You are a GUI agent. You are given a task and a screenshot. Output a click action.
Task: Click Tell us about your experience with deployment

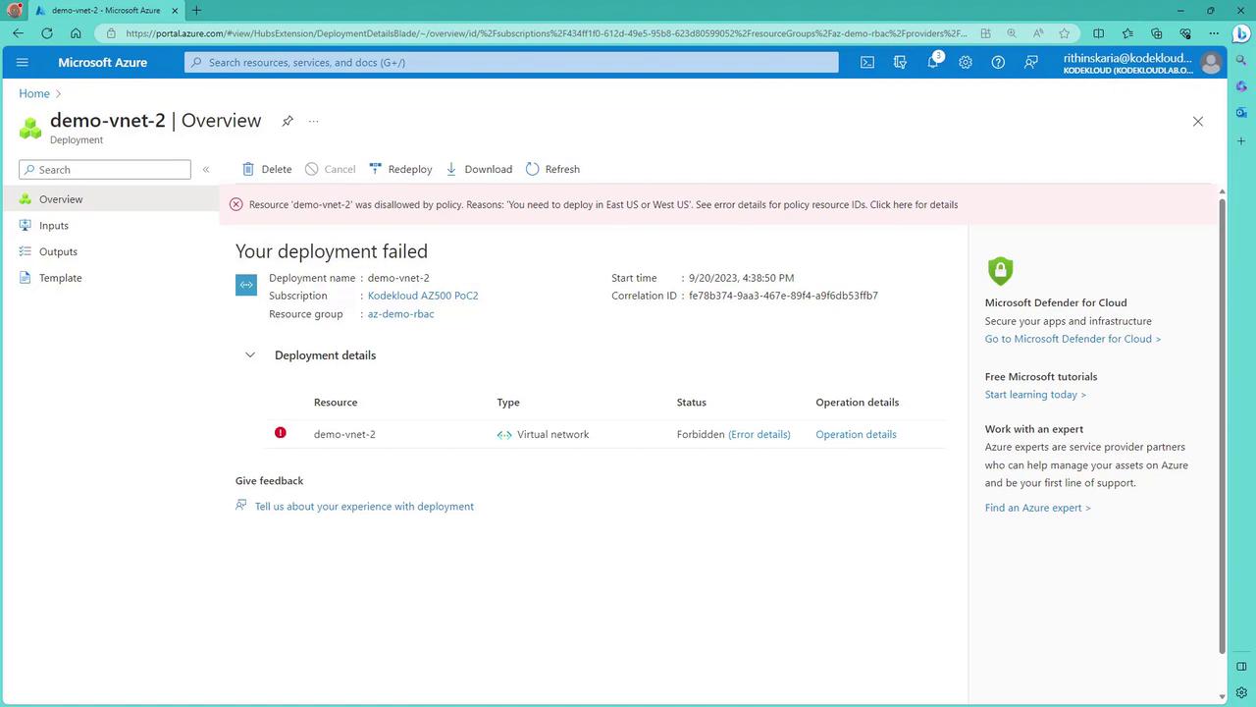tap(364, 507)
